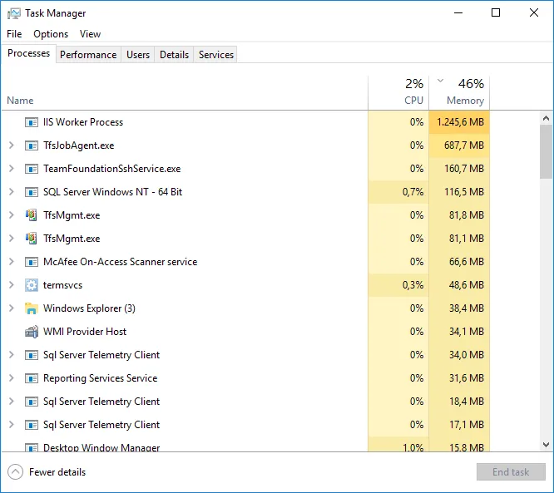Image resolution: width=554 pixels, height=493 pixels.
Task: Click the 66,6 MB memory value
Action: point(467,262)
